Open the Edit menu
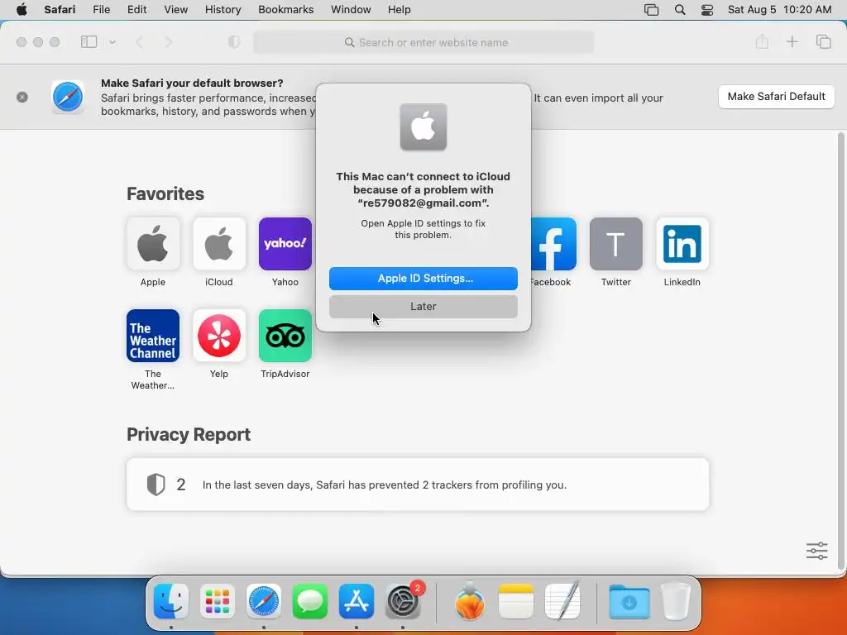This screenshot has width=847, height=635. point(137,9)
